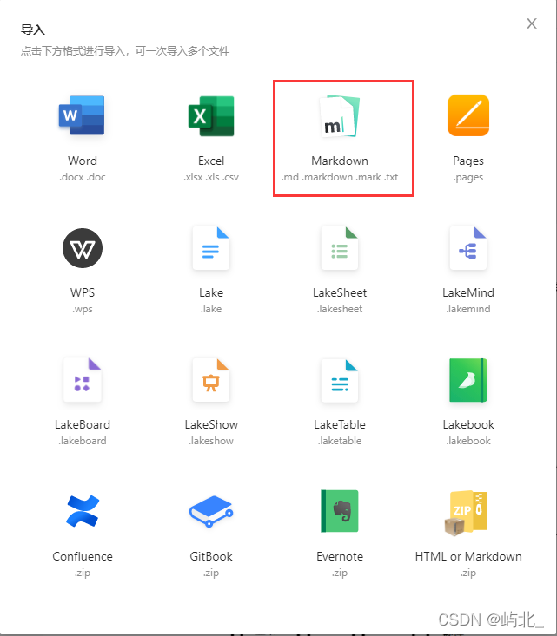Click the "Confluence" label
557x636 pixels.
tap(83, 556)
